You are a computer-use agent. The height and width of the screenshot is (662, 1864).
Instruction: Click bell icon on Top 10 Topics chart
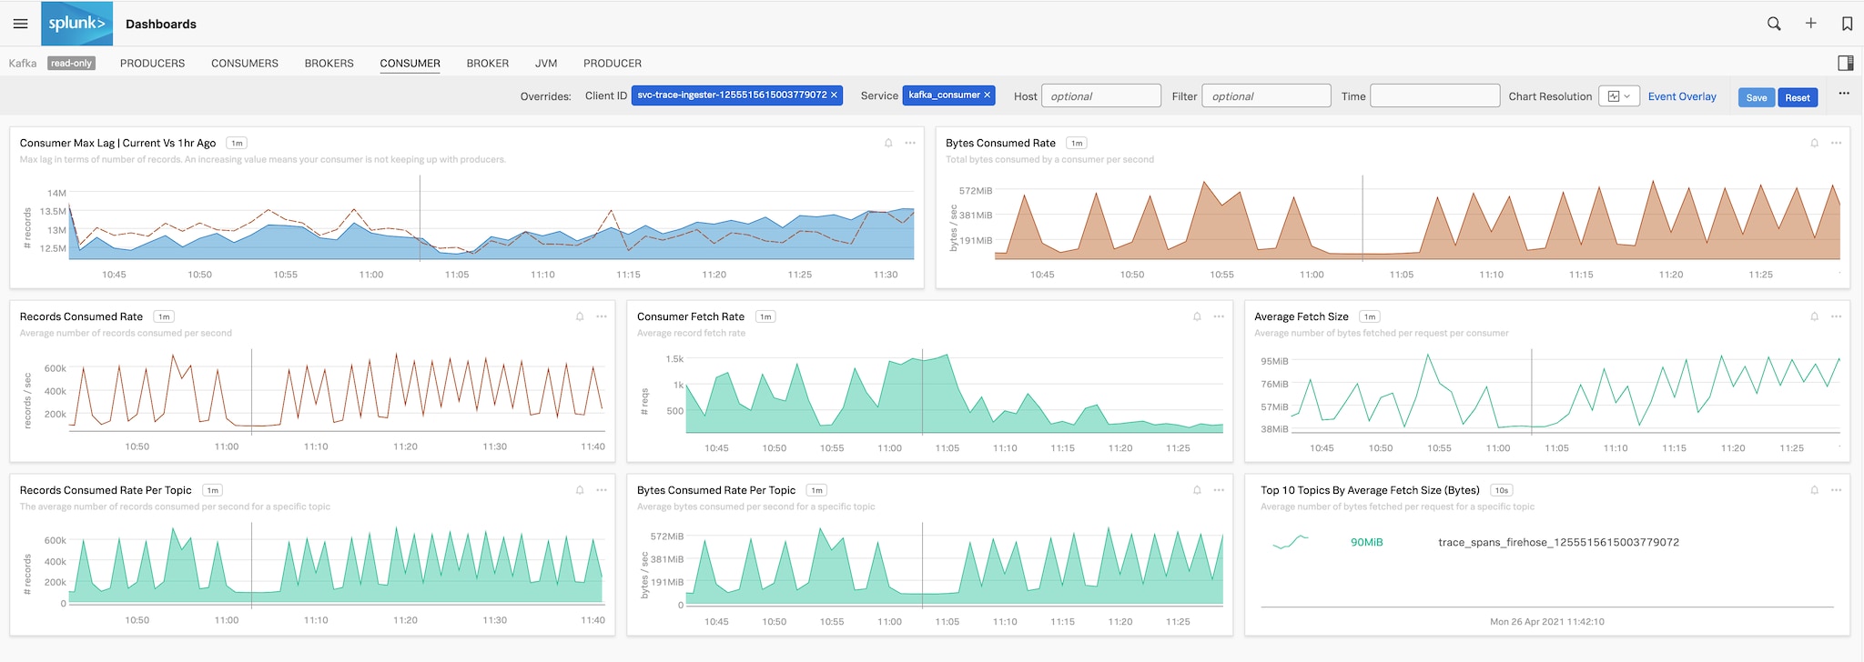pos(1814,490)
